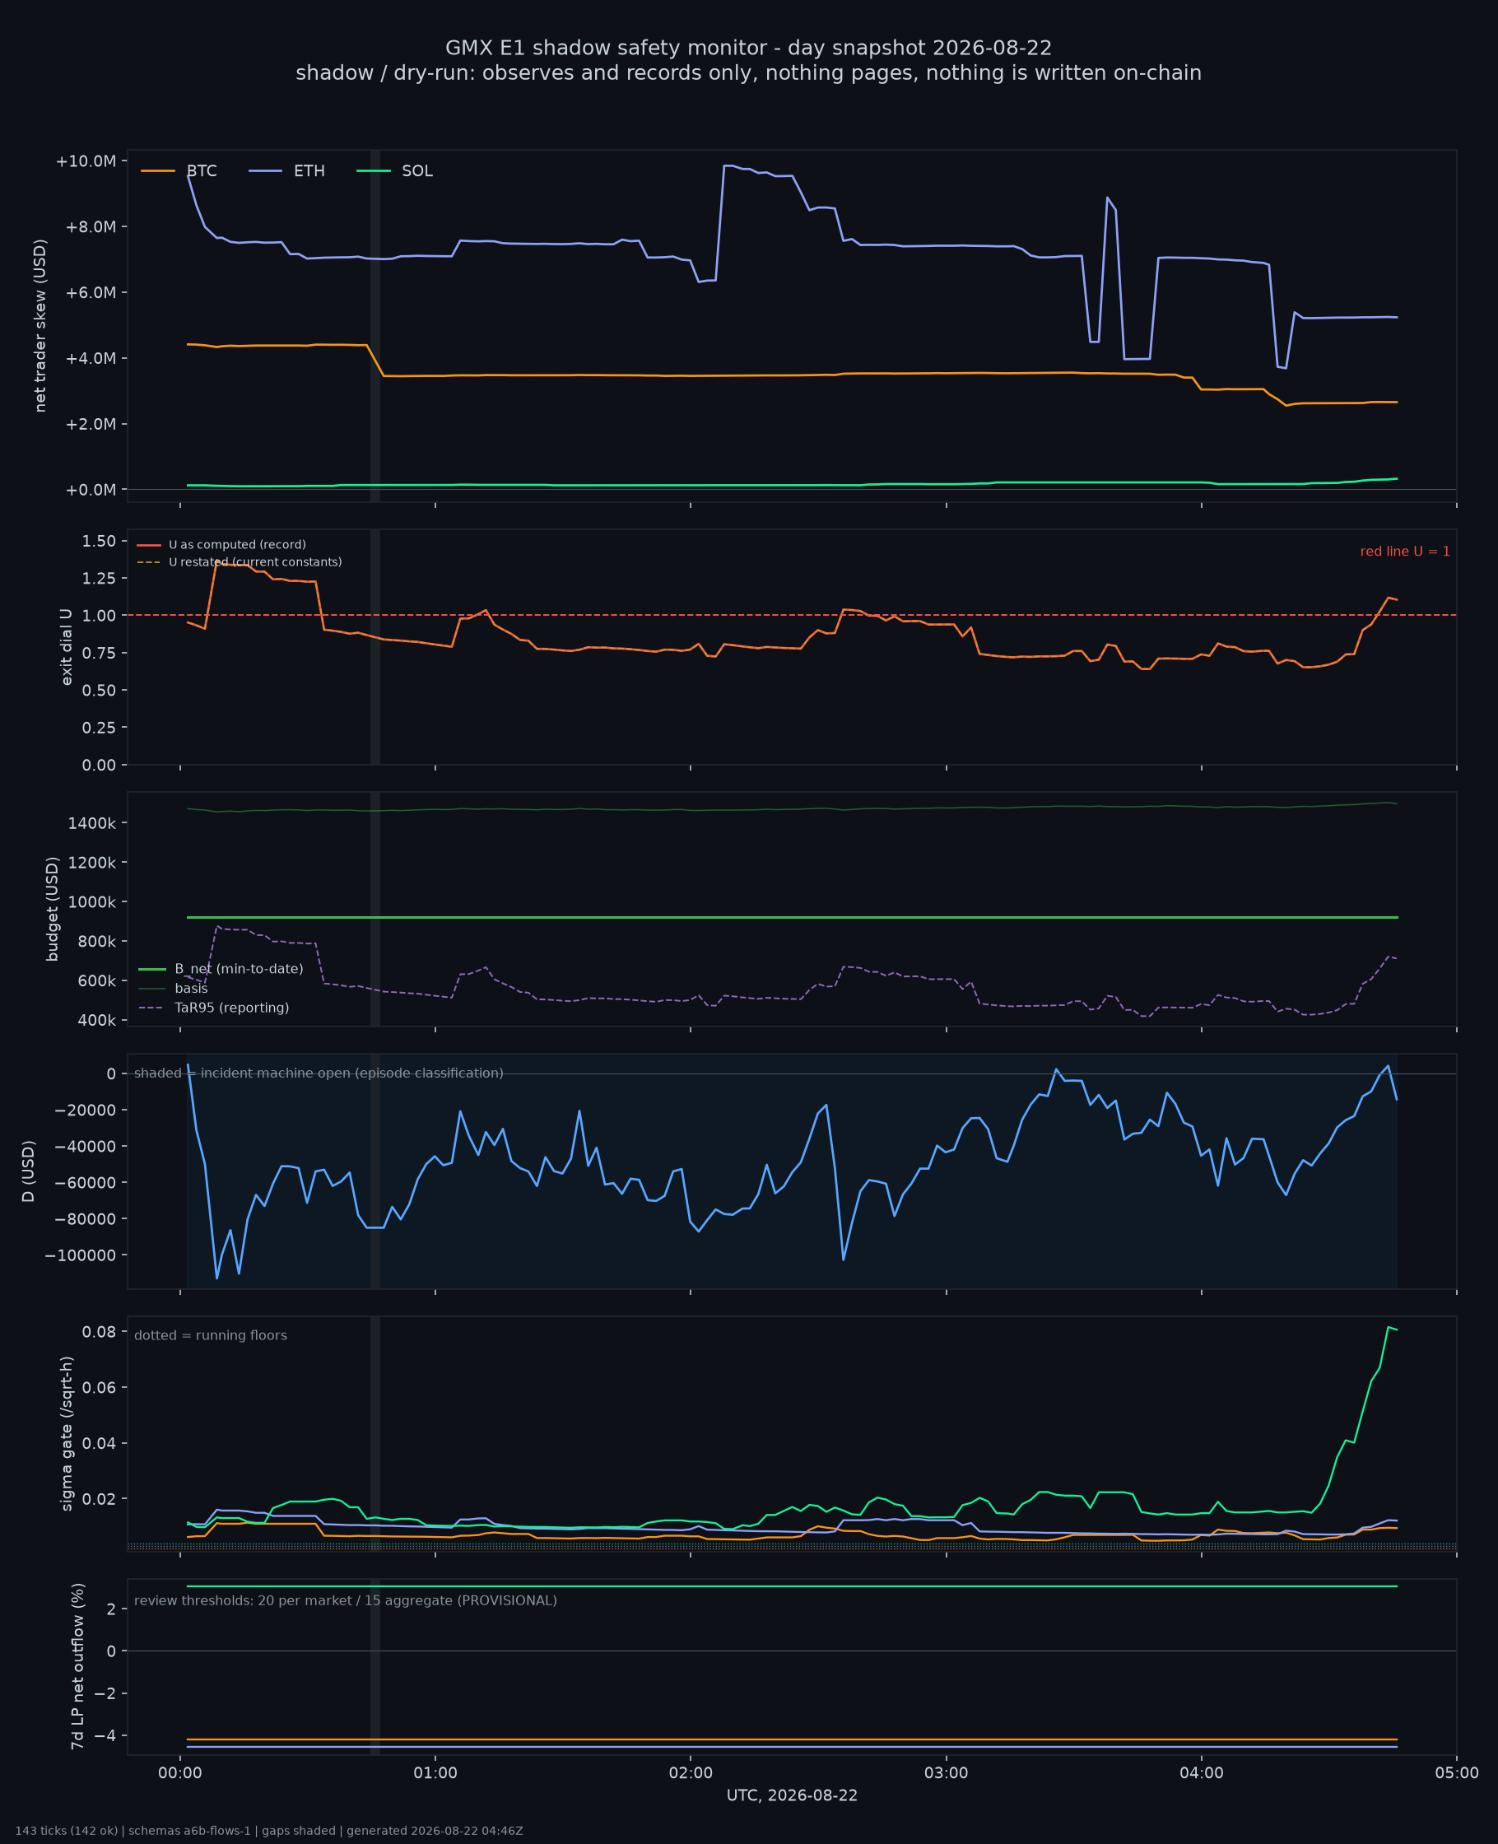Click the SOL sigma spike peak near 04:45
Screen dimensions: 1498x1844
[x=1388, y=1327]
